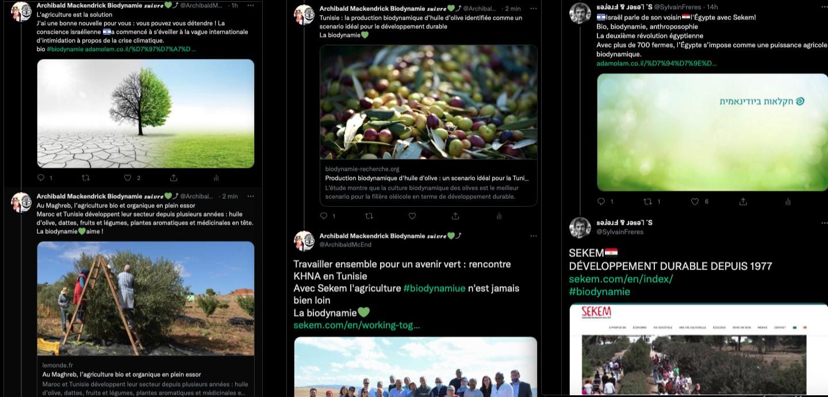Like the tweet with the half-green tree
Image resolution: width=828 pixels, height=397 pixels.
128,178
